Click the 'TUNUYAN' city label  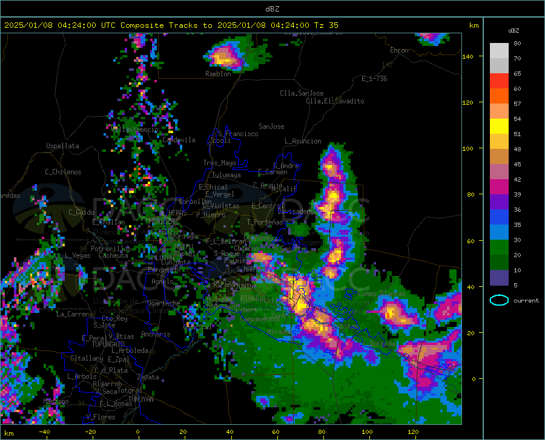click(x=140, y=399)
